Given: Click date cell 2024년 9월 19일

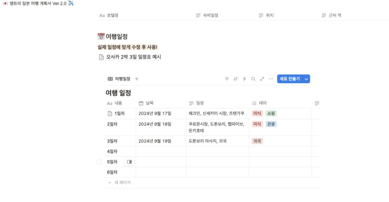Looking at the screenshot, I should (x=161, y=141).
